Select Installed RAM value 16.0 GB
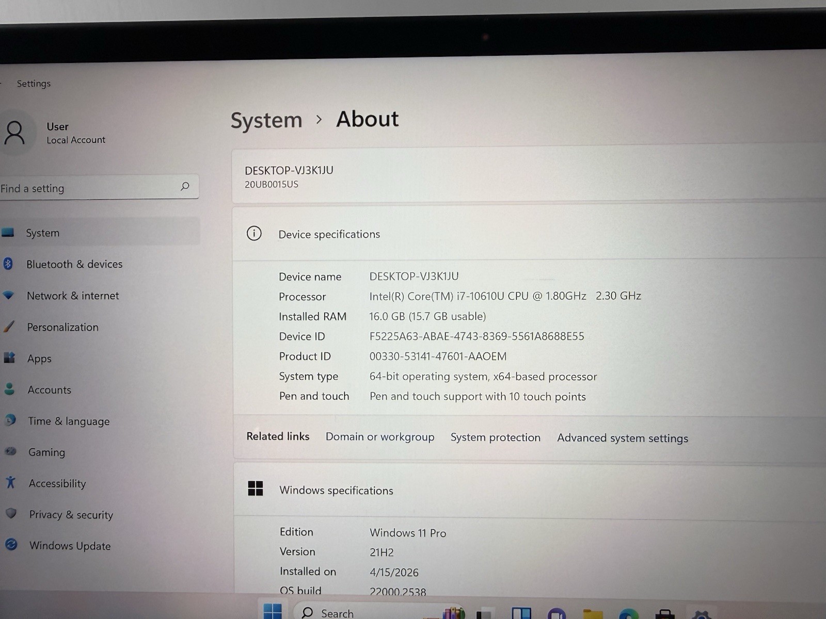The width and height of the screenshot is (826, 619). click(427, 316)
